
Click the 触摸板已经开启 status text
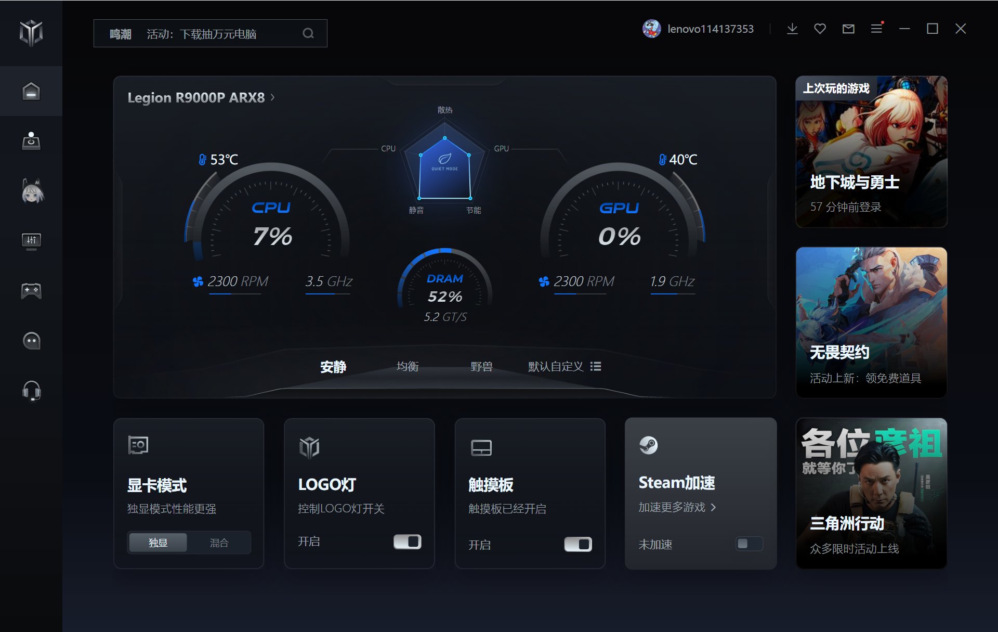pyautogui.click(x=507, y=509)
